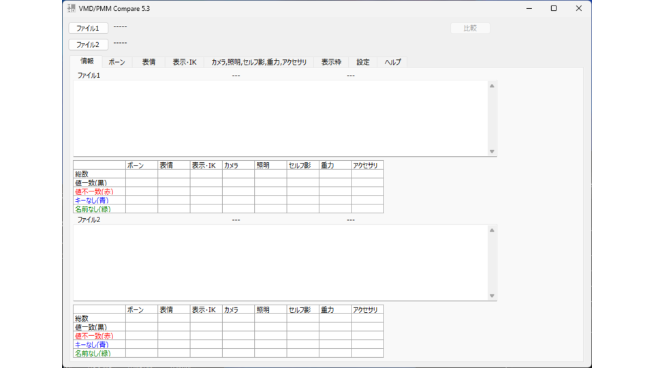Switch to the 表示･IK tab
Viewport: 654px width, 368px height.
pyautogui.click(x=185, y=62)
